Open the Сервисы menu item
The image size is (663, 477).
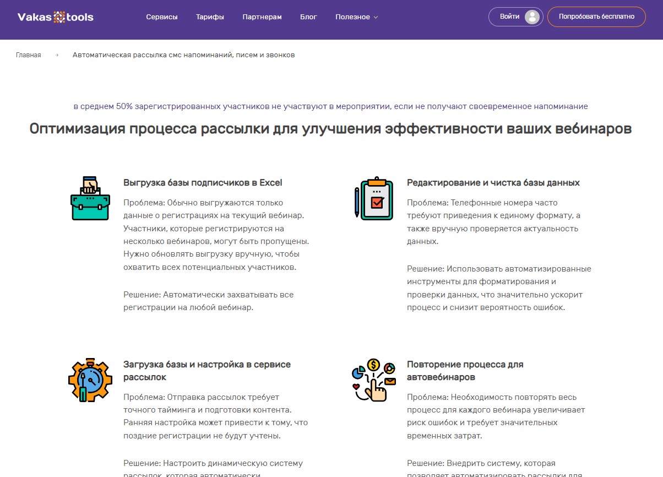(x=162, y=17)
